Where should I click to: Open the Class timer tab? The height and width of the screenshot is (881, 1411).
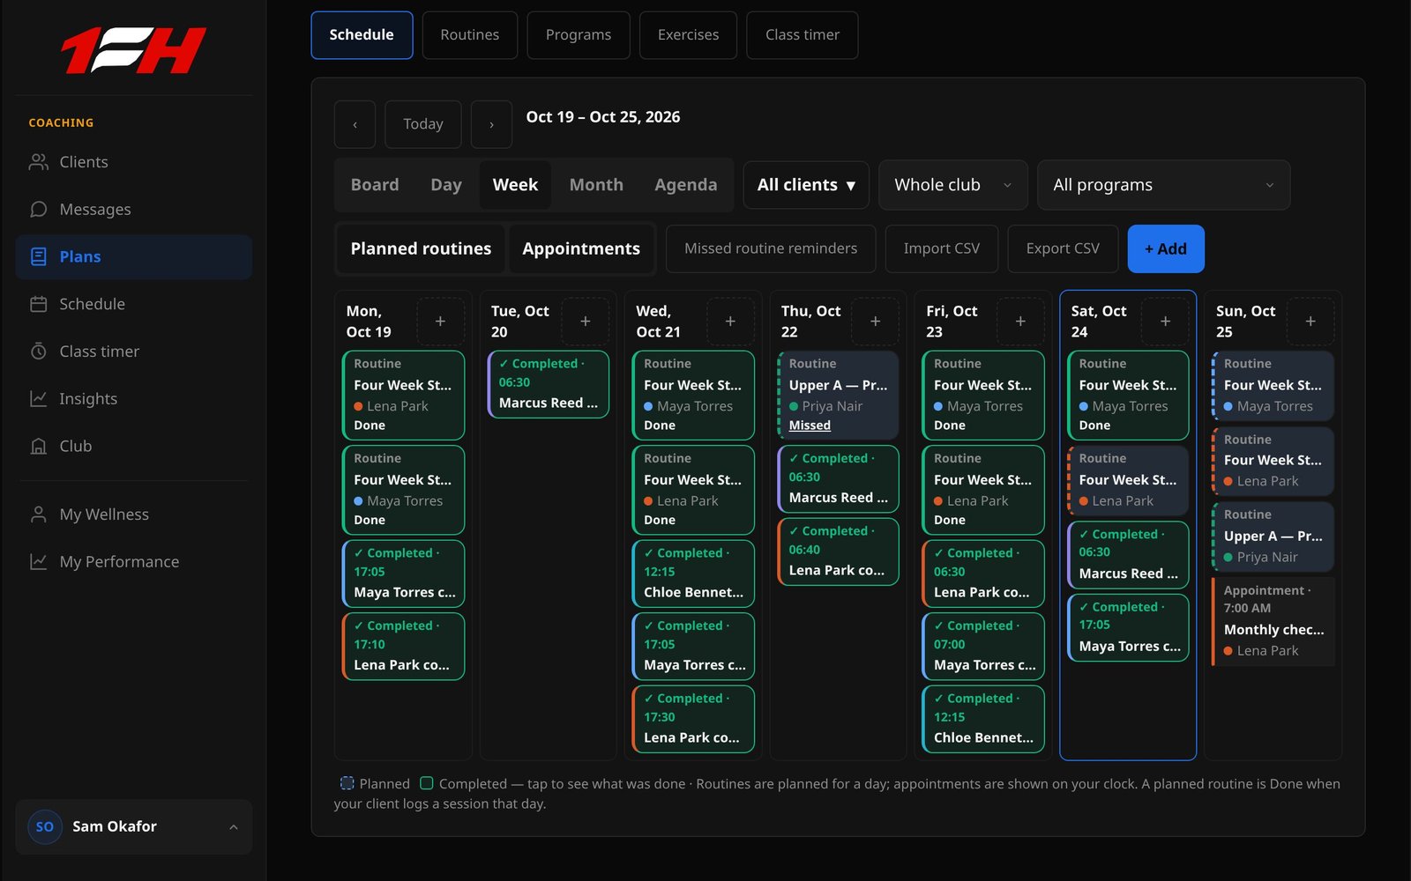(803, 35)
